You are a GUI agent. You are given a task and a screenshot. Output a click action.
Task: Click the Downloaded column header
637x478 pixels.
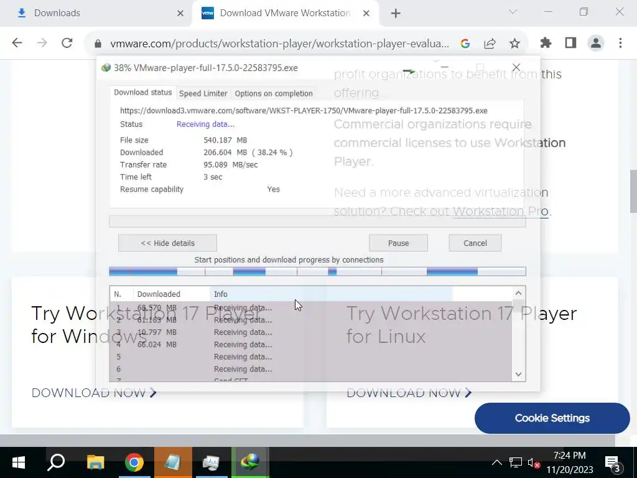tap(171, 294)
